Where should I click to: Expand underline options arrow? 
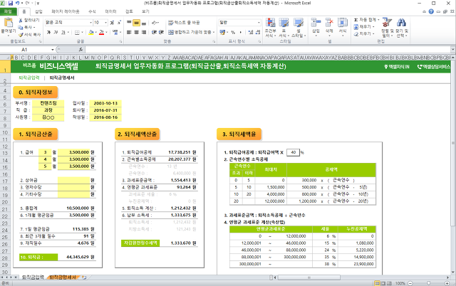[68, 32]
